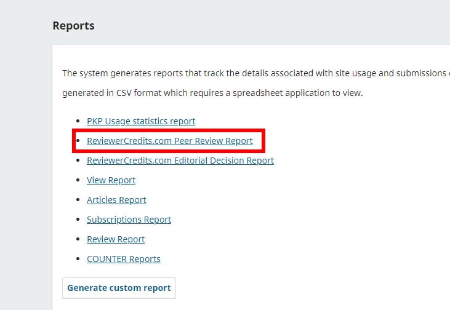Open the COUNTER Reports link

coord(123,259)
